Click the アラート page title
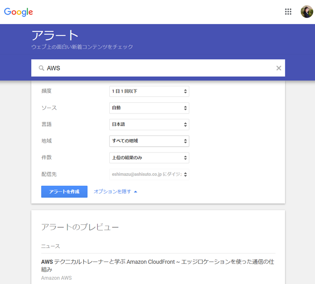315x284 pixels. coord(55,35)
